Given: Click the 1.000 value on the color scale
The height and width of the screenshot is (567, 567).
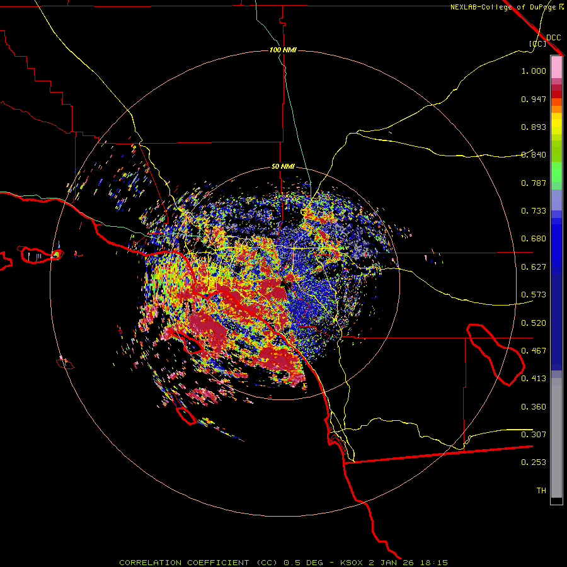Looking at the screenshot, I should click(534, 71).
